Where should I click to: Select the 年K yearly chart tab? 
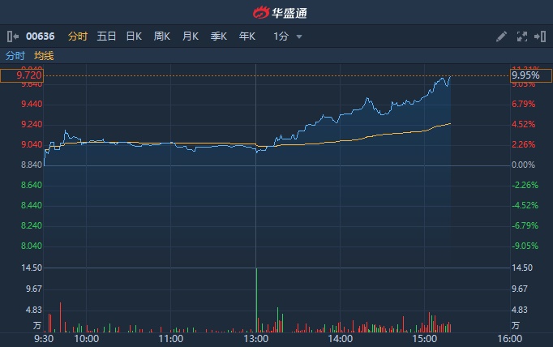pyautogui.click(x=247, y=36)
